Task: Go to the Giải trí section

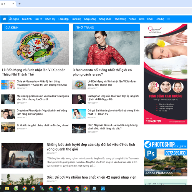Action: click(x=38, y=19)
